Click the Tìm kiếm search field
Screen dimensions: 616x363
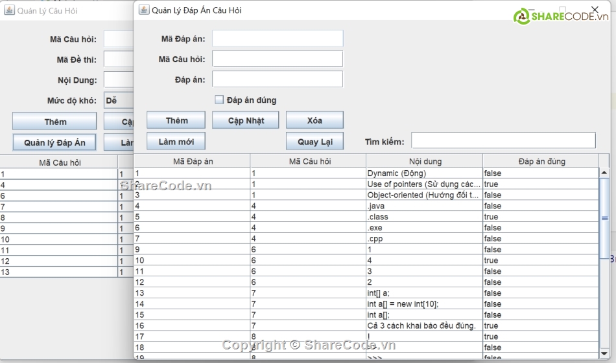coord(503,141)
